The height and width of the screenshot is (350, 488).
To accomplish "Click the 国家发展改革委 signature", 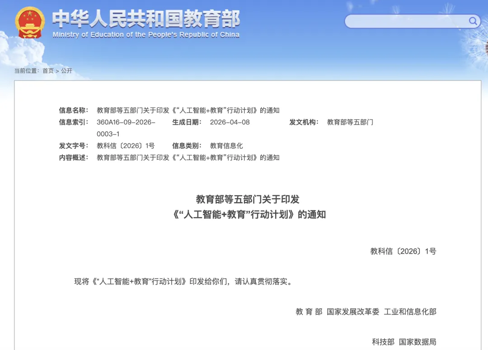I will coord(353,312).
